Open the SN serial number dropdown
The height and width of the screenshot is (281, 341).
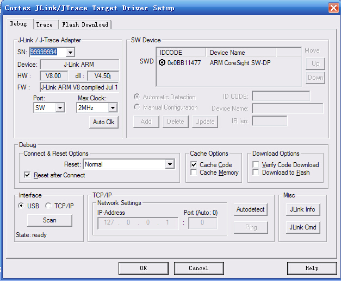point(70,52)
